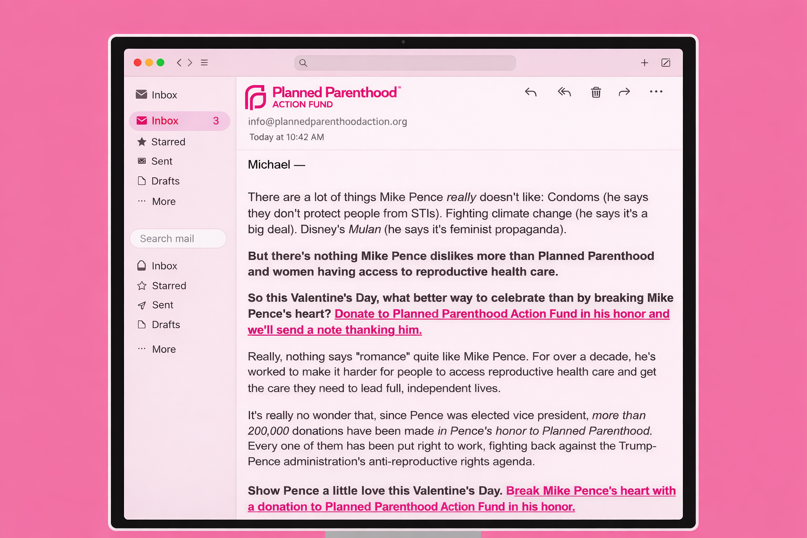Open the lower Starred item
Image resolution: width=807 pixels, height=538 pixels.
point(169,286)
